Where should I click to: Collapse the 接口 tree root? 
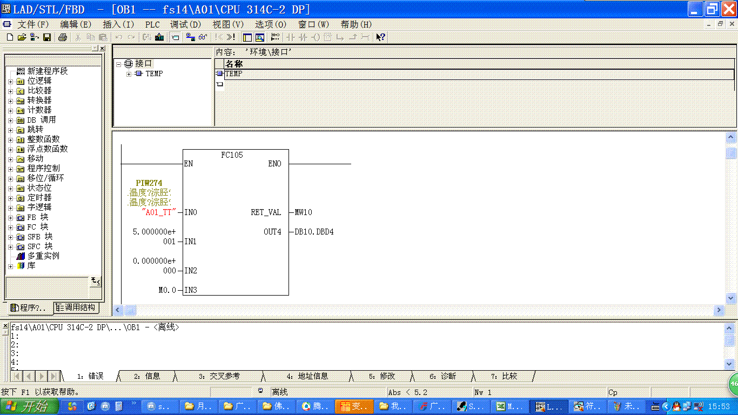click(119, 64)
